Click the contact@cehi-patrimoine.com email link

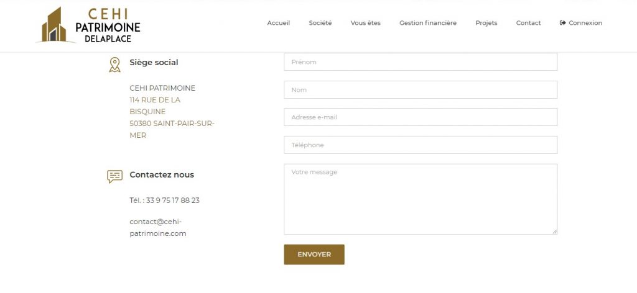click(158, 228)
